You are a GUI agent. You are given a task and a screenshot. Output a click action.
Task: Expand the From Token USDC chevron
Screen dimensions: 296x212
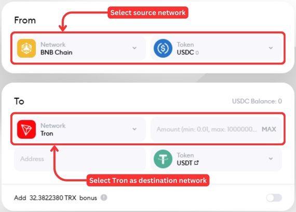pos(271,48)
